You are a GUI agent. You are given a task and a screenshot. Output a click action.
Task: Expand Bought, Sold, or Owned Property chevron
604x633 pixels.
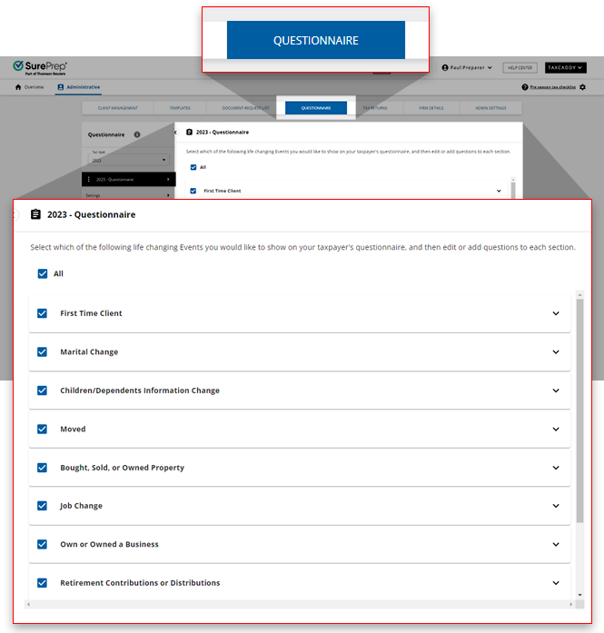coord(556,468)
